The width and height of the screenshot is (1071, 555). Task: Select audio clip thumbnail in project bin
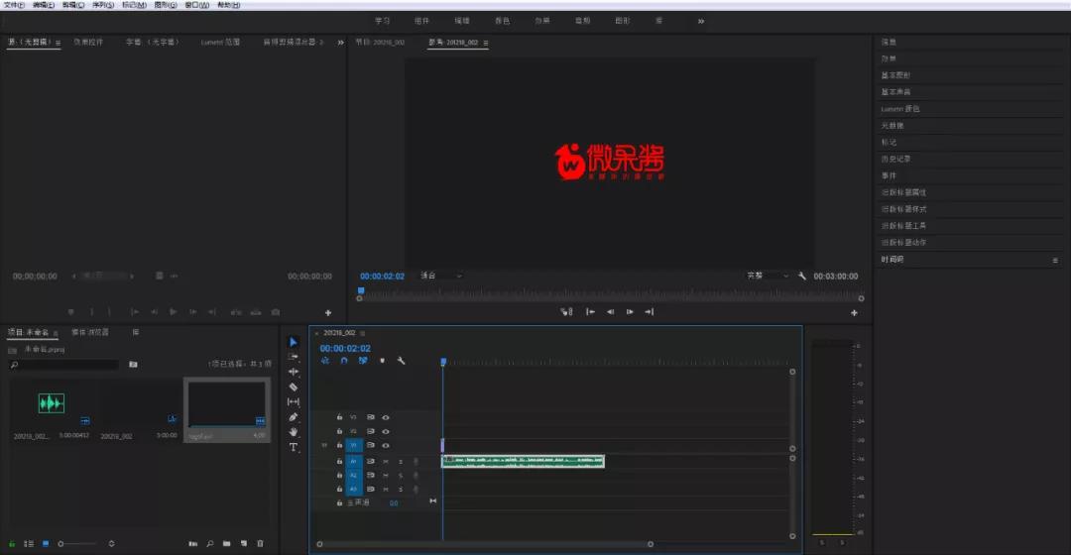pos(52,403)
